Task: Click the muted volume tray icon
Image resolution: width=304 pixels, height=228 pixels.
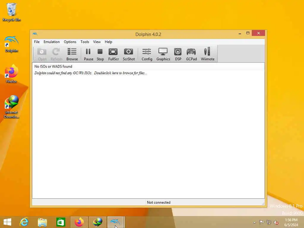Action: (276, 222)
